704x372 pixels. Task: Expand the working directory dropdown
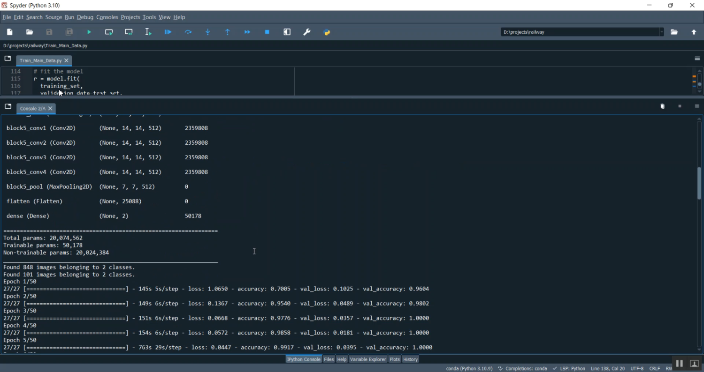(662, 32)
